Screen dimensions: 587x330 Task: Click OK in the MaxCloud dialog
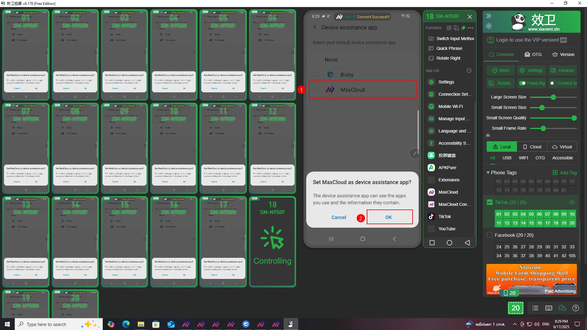click(389, 217)
